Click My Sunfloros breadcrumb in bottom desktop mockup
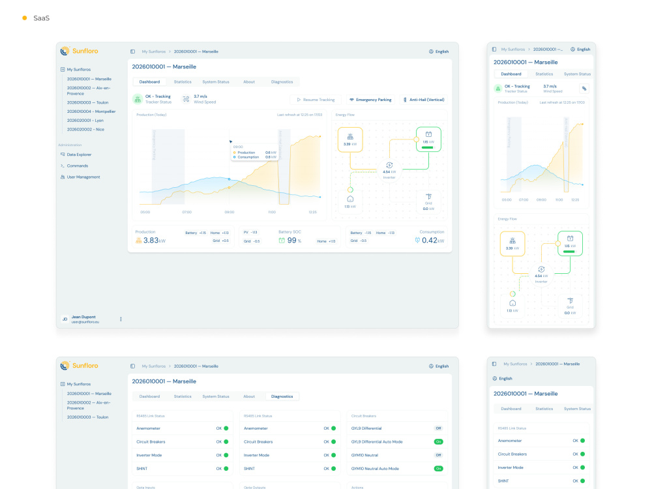652x489 pixels. click(x=153, y=366)
